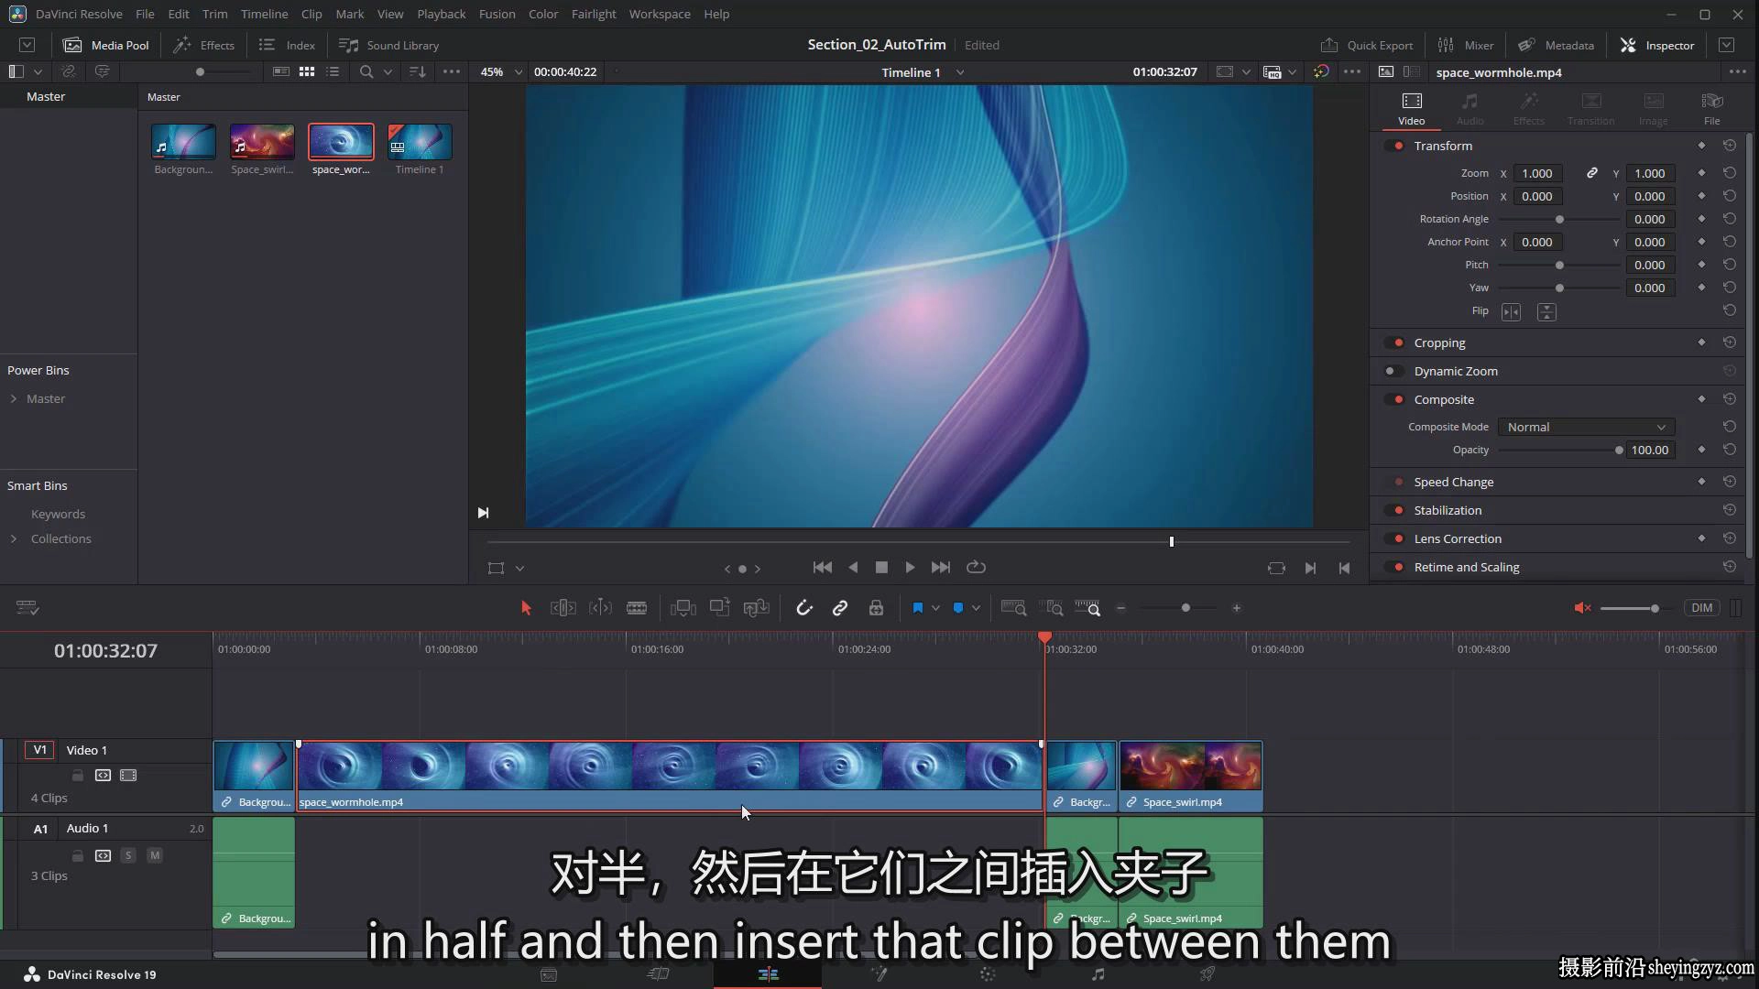Open the Fairlight menu
The width and height of the screenshot is (1759, 989).
[x=594, y=14]
